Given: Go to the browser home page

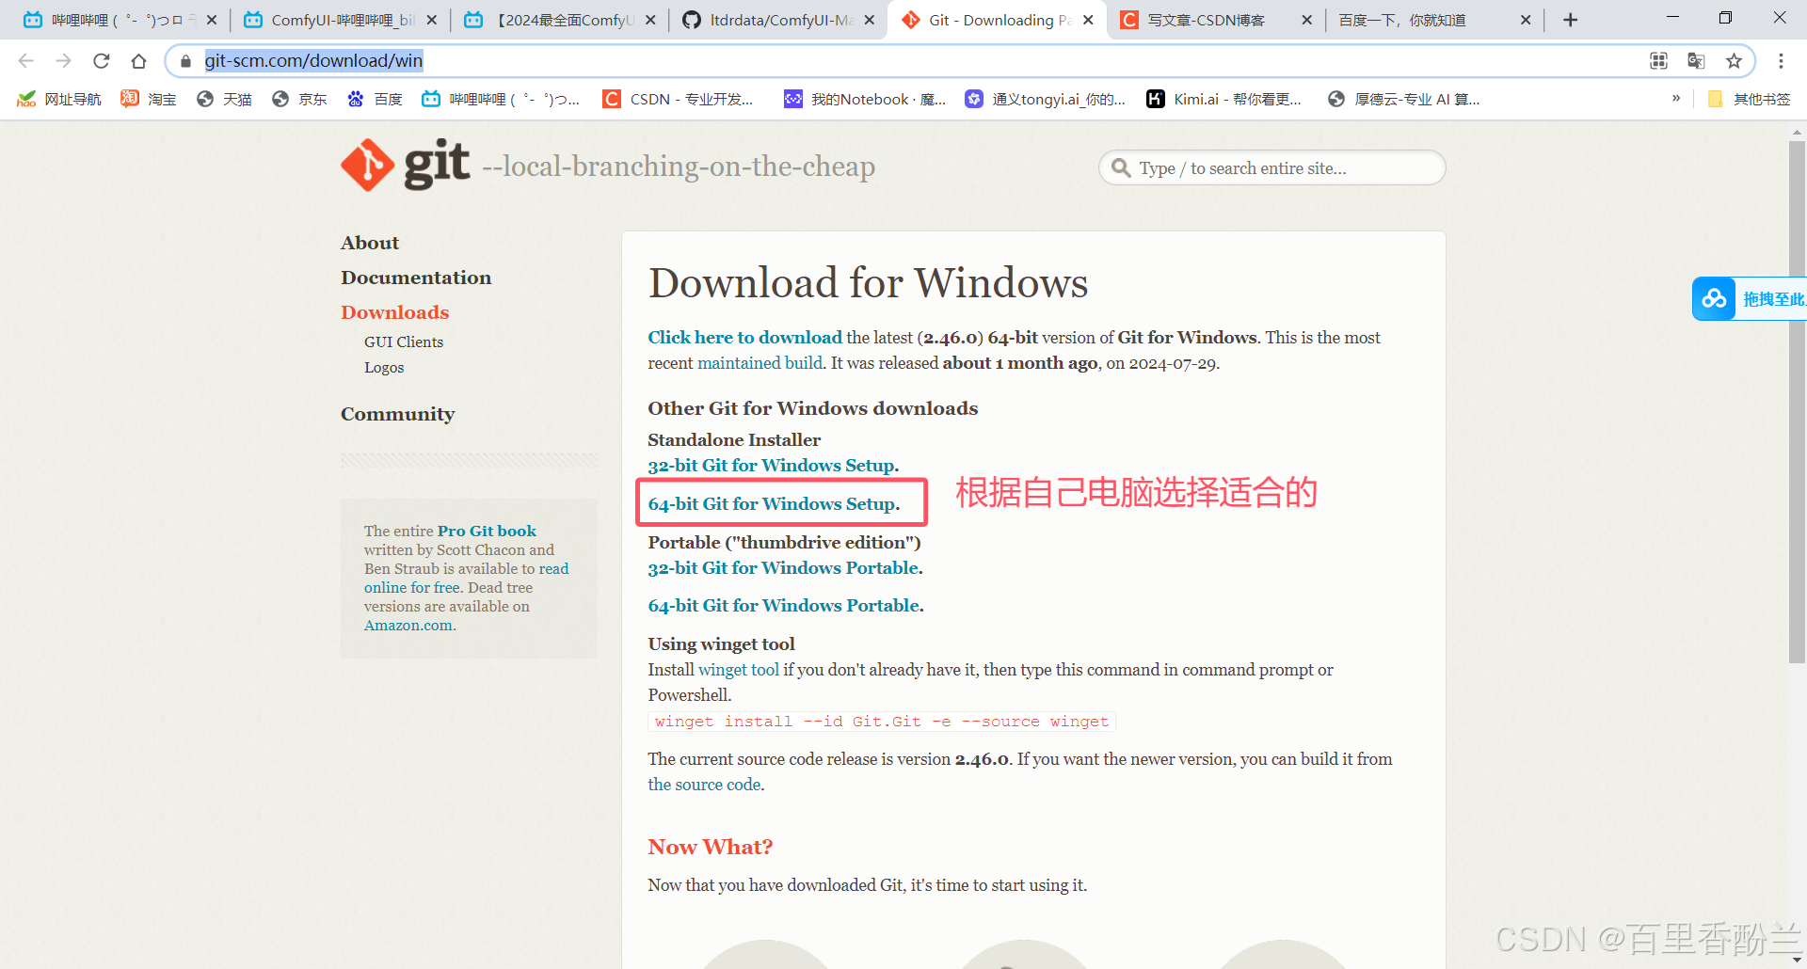Looking at the screenshot, I should 139,61.
